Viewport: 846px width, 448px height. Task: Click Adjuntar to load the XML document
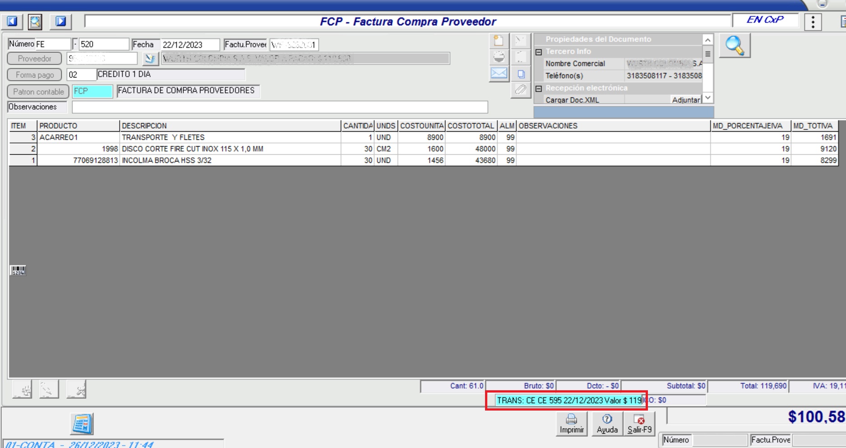(685, 100)
